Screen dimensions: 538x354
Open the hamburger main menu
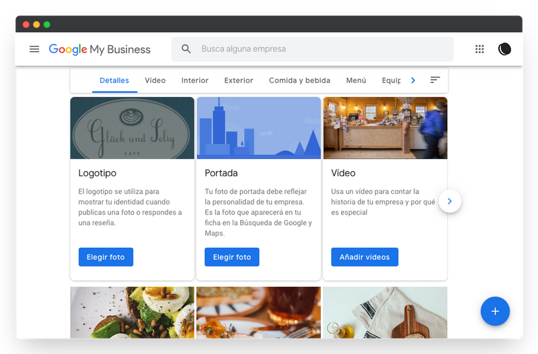[34, 49]
